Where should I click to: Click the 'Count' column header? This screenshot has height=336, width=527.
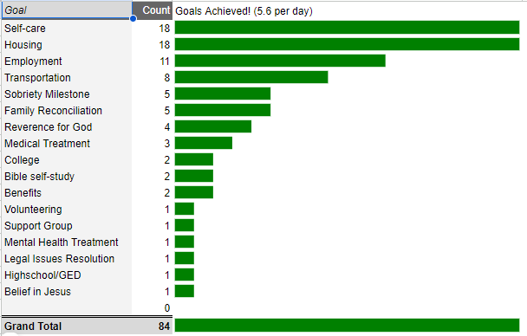click(153, 10)
